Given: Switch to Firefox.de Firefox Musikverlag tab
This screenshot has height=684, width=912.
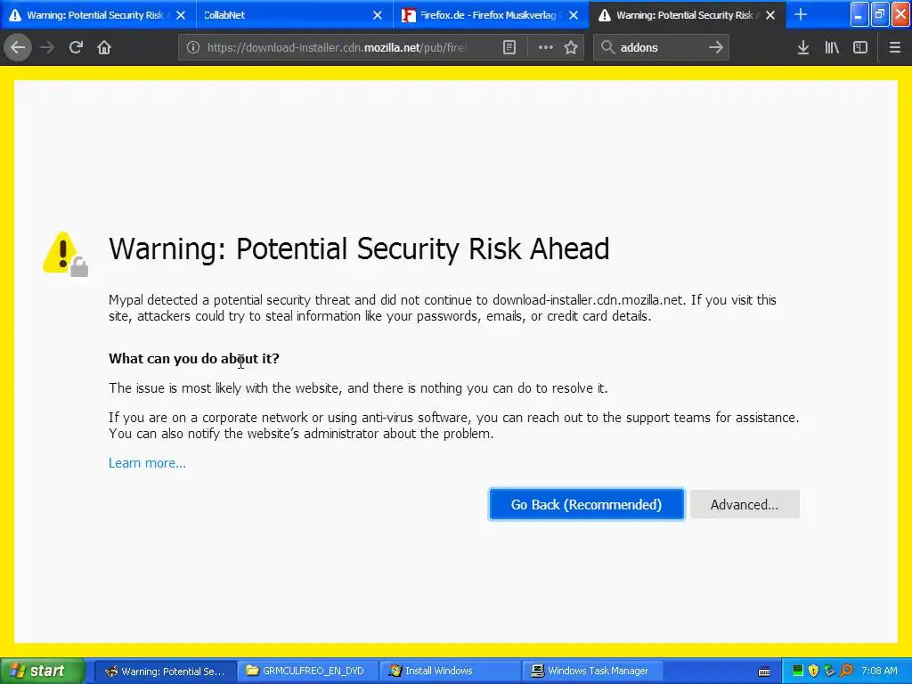Looking at the screenshot, I should [x=491, y=15].
